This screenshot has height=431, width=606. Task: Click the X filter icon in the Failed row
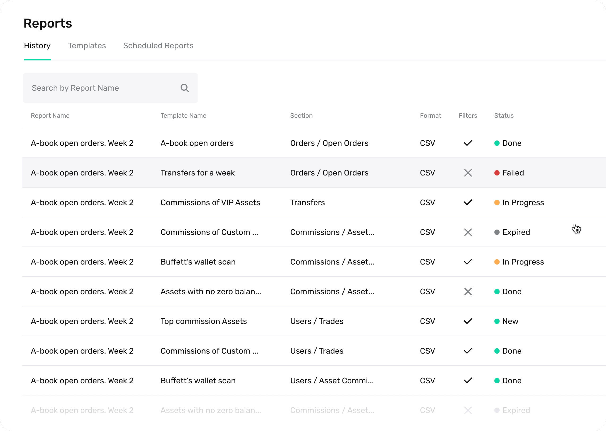pyautogui.click(x=468, y=173)
